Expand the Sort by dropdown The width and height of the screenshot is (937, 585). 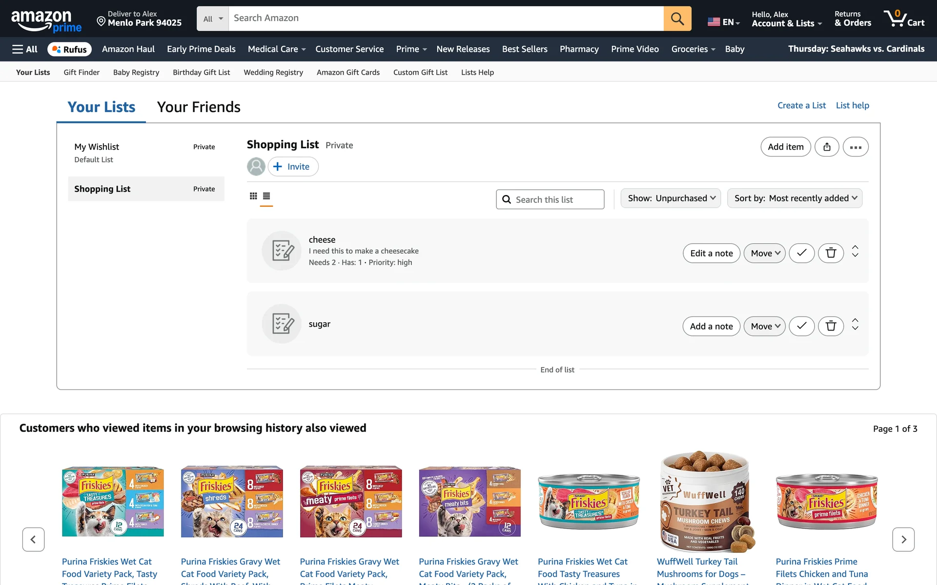794,198
